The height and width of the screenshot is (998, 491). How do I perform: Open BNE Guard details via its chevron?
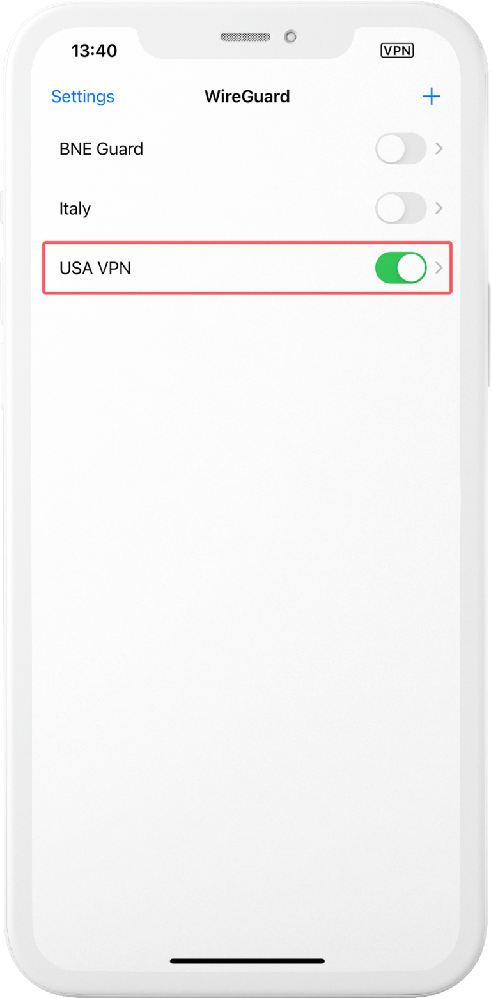pos(439,149)
